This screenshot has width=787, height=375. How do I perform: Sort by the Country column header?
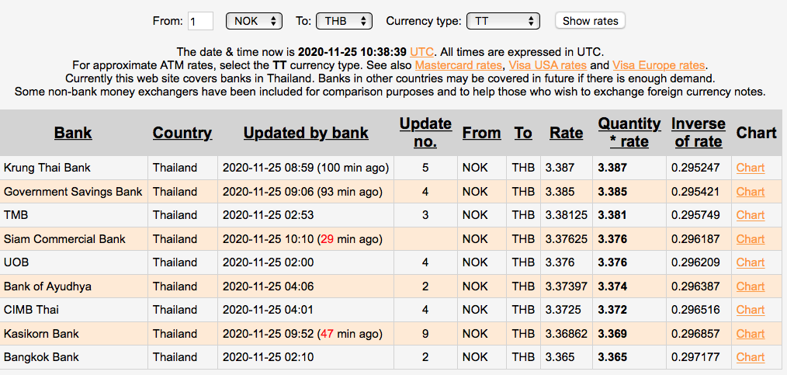(x=182, y=133)
